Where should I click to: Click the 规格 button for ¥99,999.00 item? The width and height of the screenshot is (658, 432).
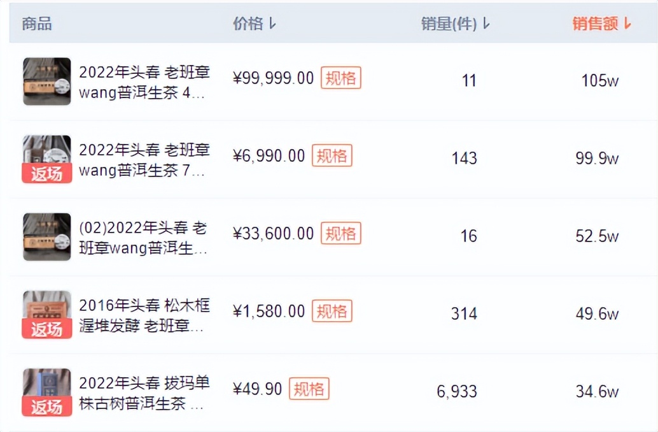click(340, 78)
